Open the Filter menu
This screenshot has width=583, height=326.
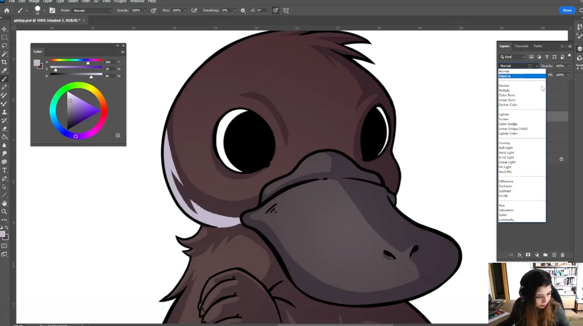86,1
